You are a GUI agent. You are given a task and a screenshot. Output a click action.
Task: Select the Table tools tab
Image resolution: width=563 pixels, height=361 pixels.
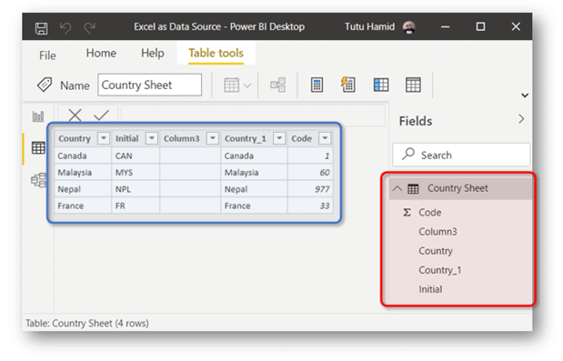[x=216, y=53]
